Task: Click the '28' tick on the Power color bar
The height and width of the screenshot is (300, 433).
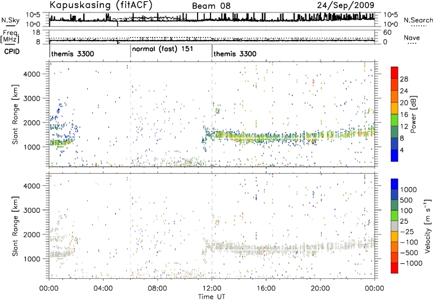Action: tap(404, 79)
